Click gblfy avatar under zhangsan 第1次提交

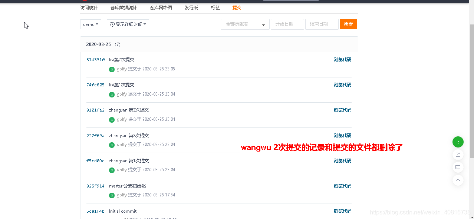[x=112, y=170]
